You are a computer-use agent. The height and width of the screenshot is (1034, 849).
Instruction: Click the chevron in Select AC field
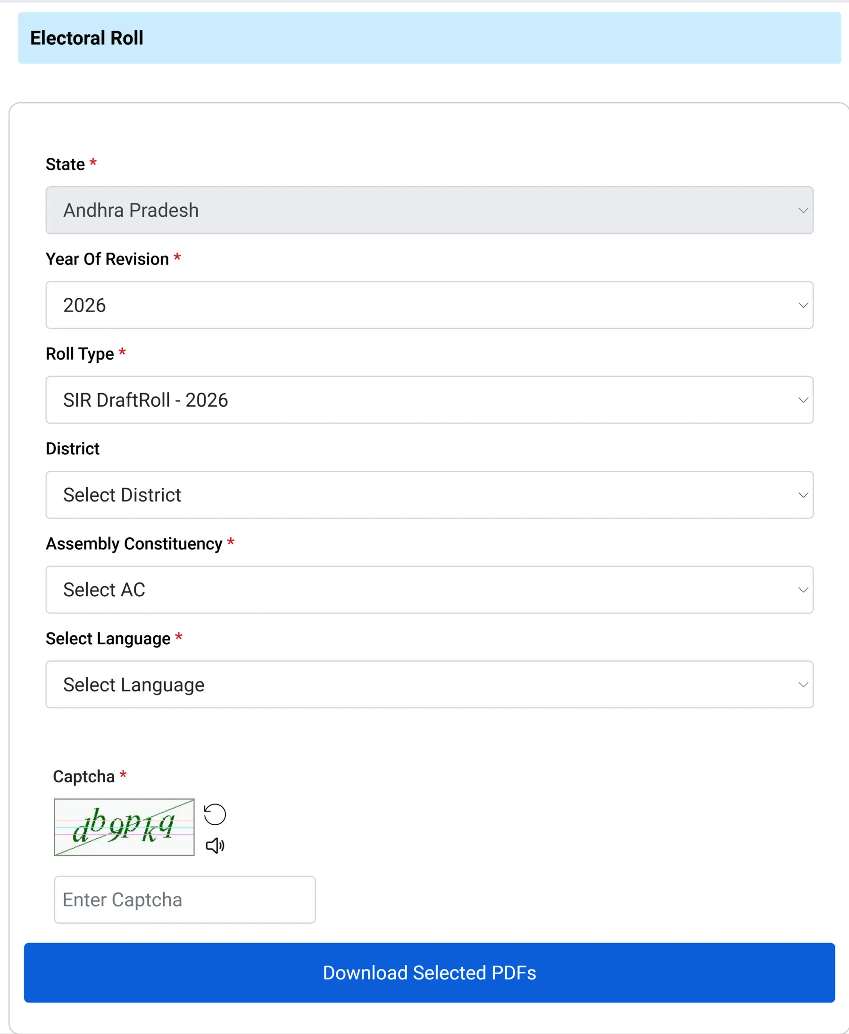click(x=803, y=589)
